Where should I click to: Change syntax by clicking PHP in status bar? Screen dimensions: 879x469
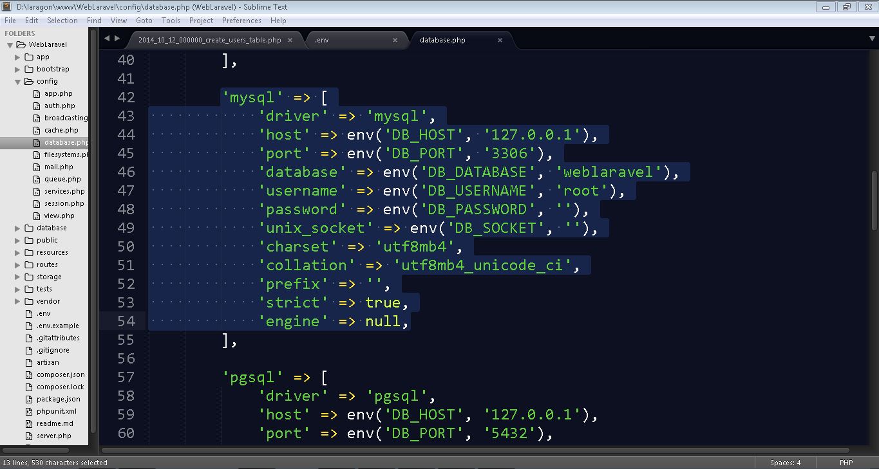pyautogui.click(x=846, y=462)
